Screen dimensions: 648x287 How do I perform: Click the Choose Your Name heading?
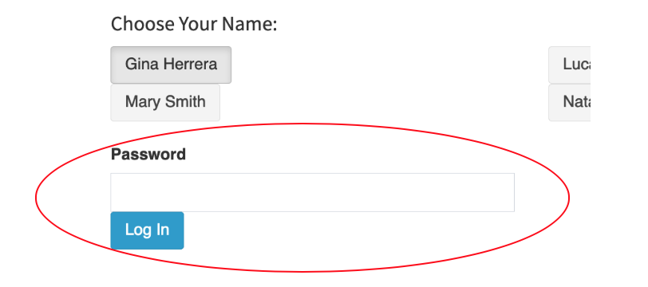194,24
